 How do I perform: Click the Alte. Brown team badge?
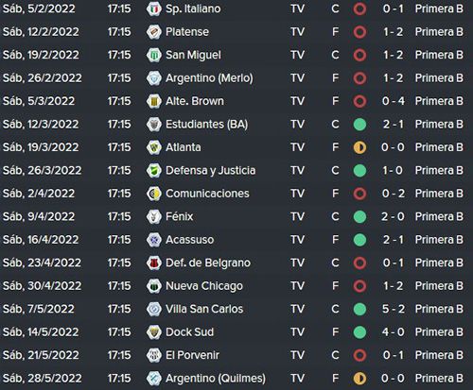154,101
